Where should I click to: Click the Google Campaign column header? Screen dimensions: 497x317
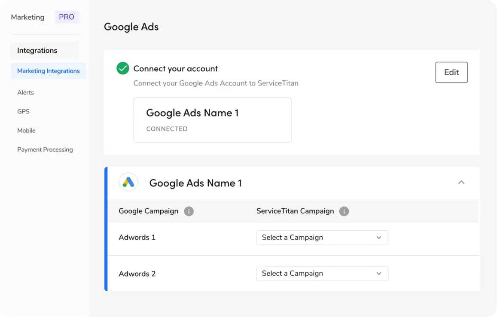click(x=148, y=211)
